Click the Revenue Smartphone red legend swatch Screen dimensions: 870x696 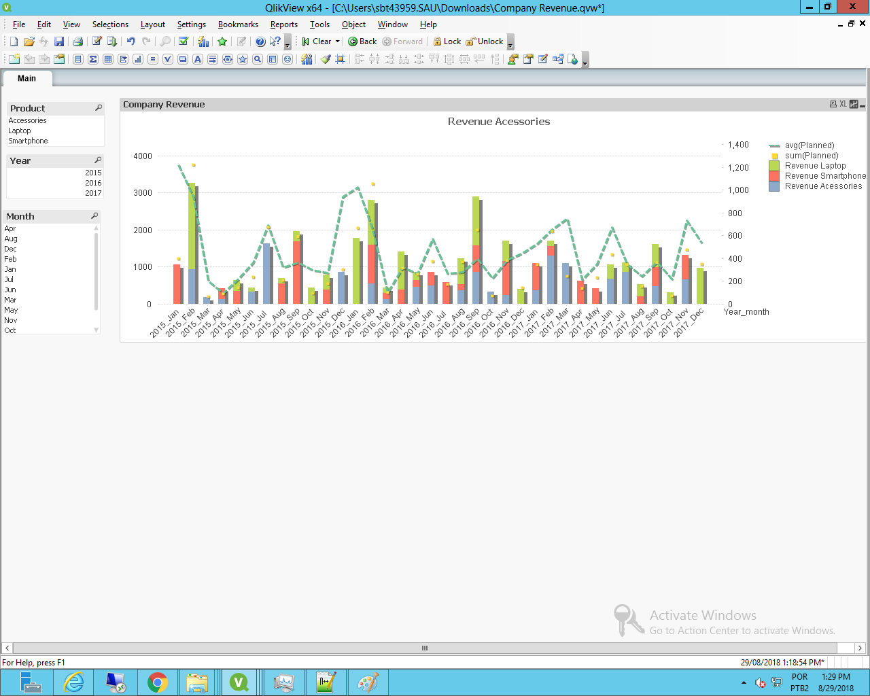click(x=774, y=176)
